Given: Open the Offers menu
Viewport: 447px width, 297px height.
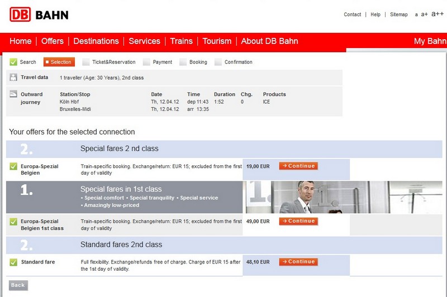Looking at the screenshot, I should tap(53, 41).
